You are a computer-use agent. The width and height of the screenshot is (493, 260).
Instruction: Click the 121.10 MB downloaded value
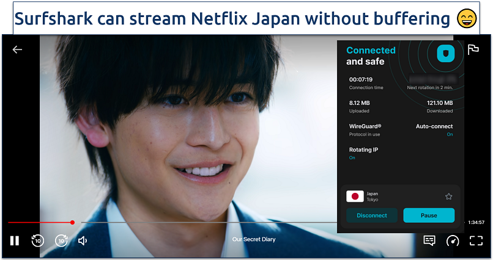[x=440, y=103]
